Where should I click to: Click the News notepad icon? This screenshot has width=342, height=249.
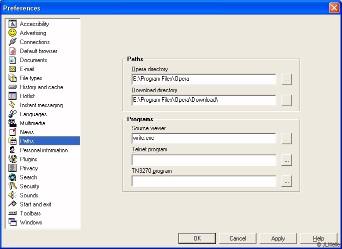coord(12,132)
